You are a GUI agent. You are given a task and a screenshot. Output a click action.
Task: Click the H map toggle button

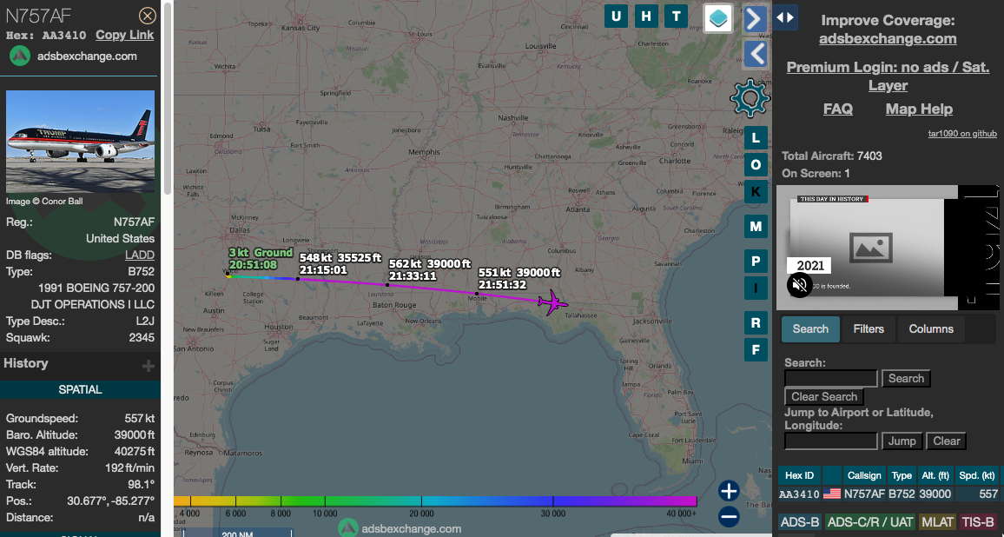(646, 17)
